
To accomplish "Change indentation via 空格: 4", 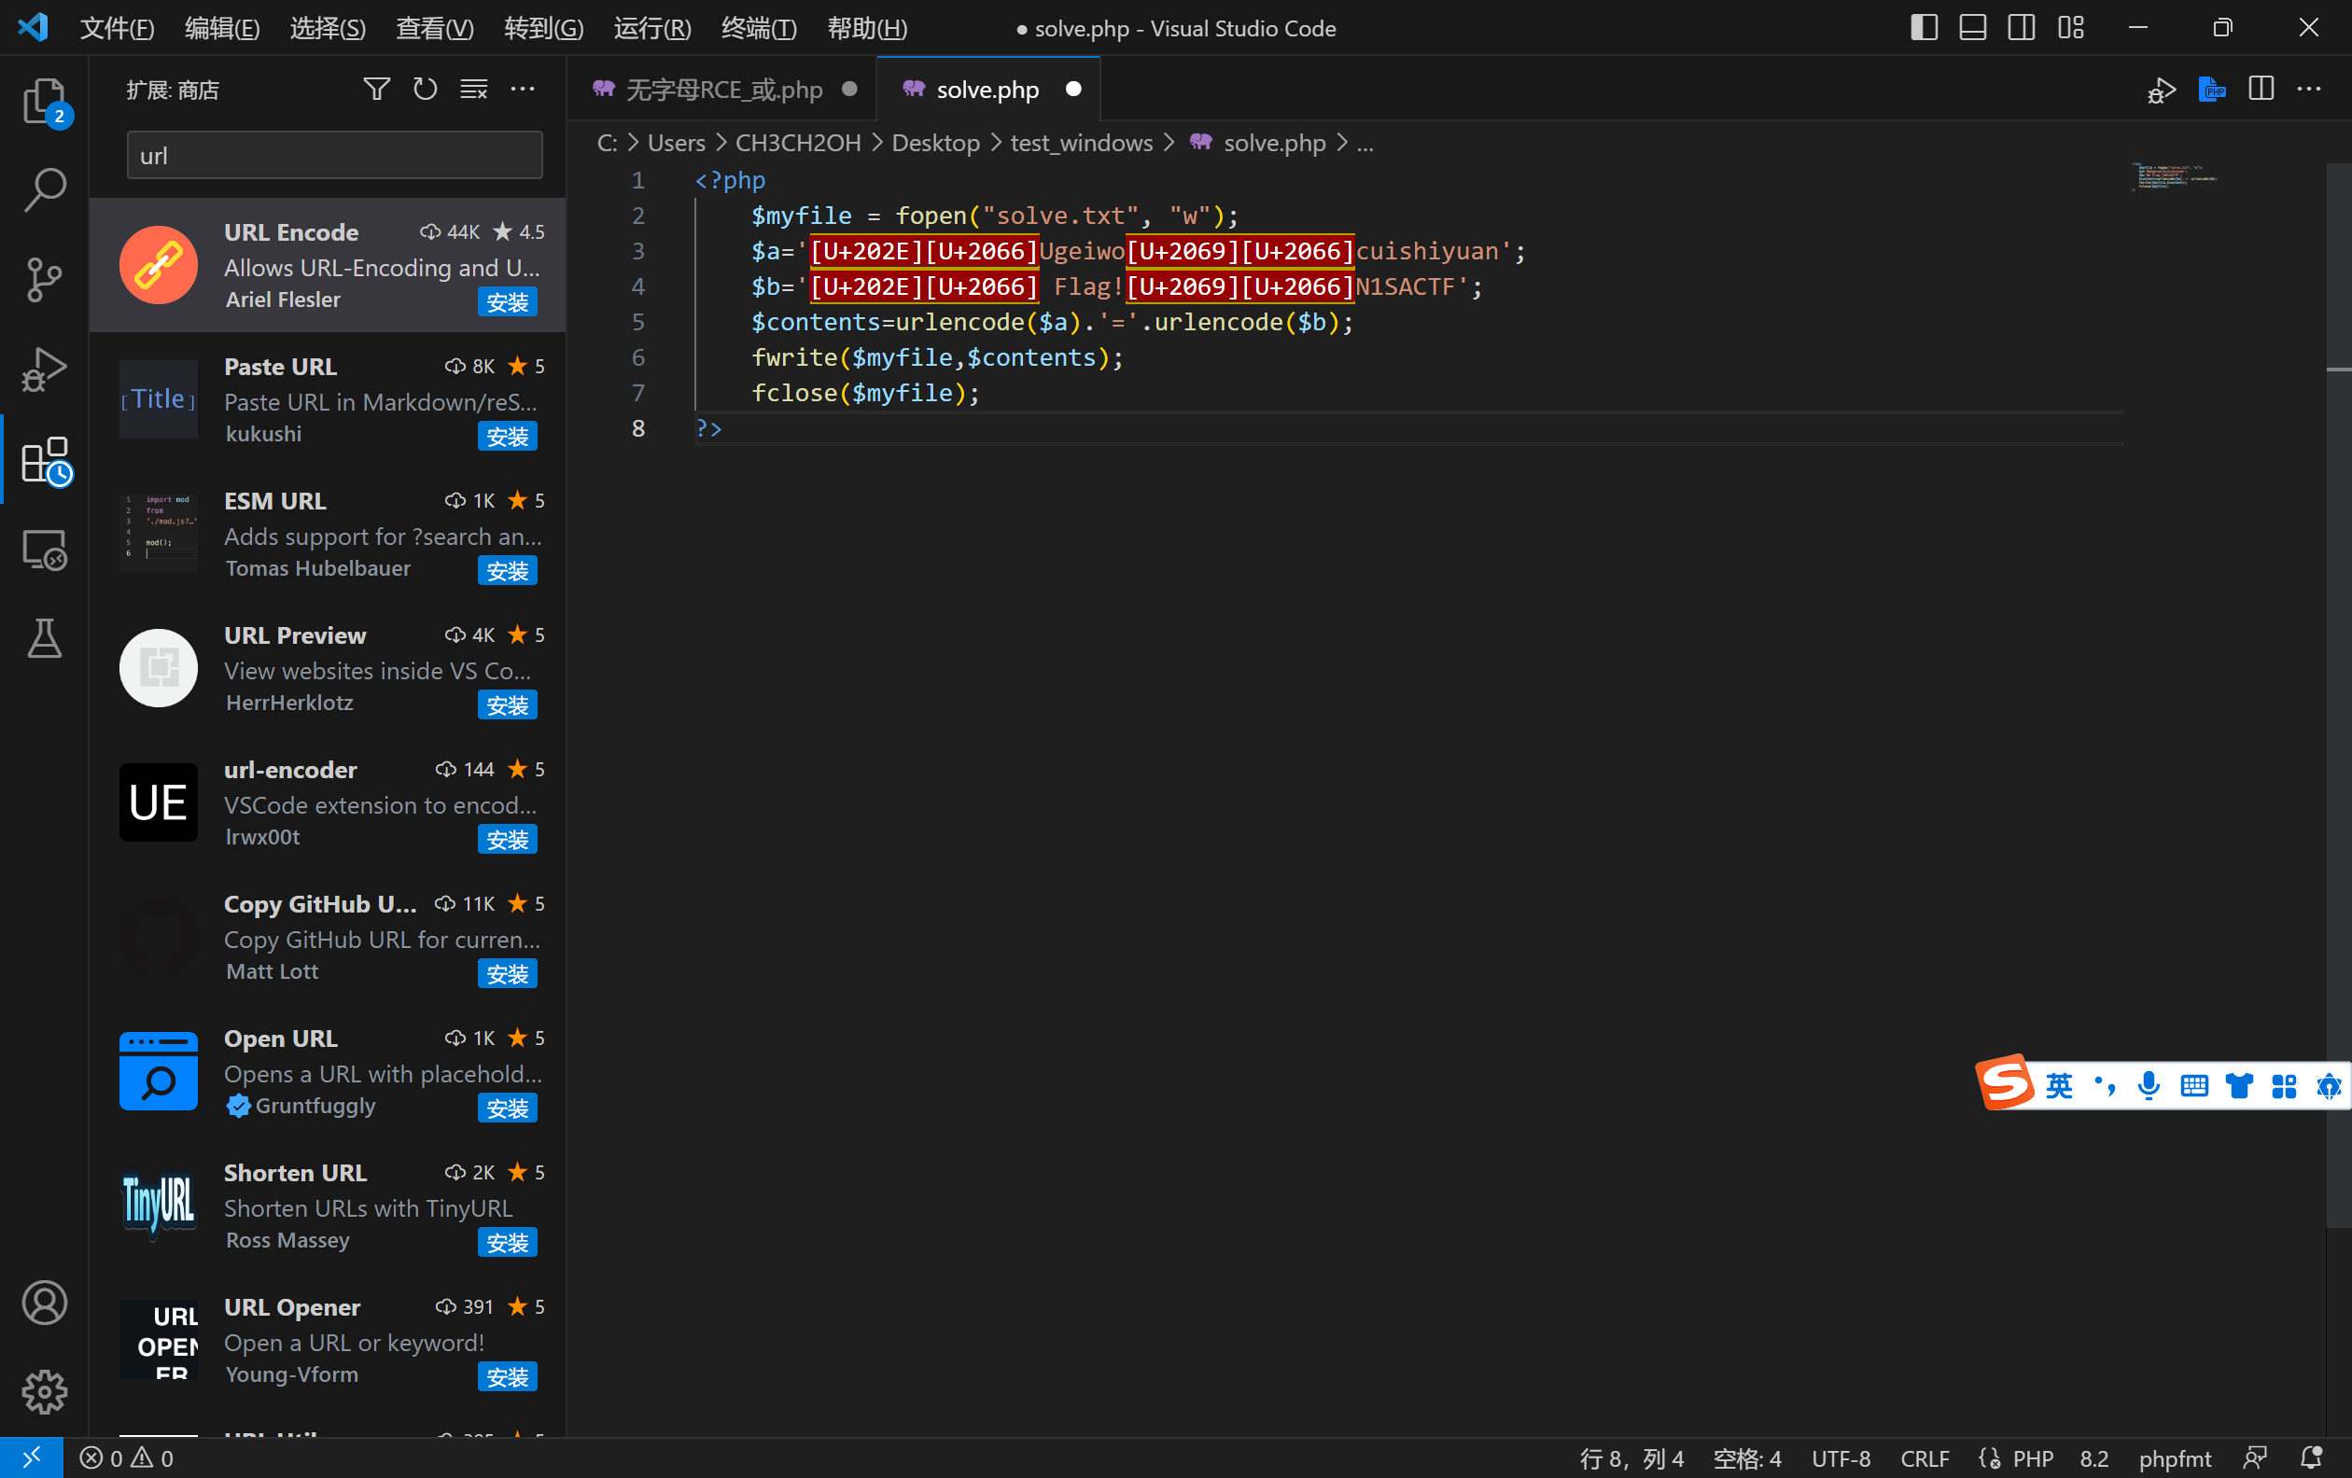I will [x=1747, y=1458].
